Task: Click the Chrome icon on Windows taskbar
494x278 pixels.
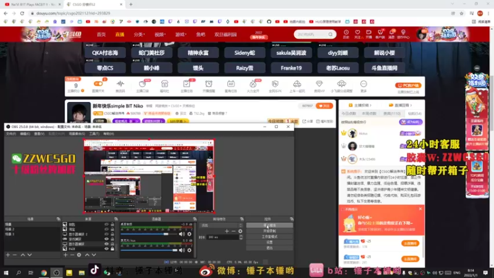Action: click(x=44, y=272)
